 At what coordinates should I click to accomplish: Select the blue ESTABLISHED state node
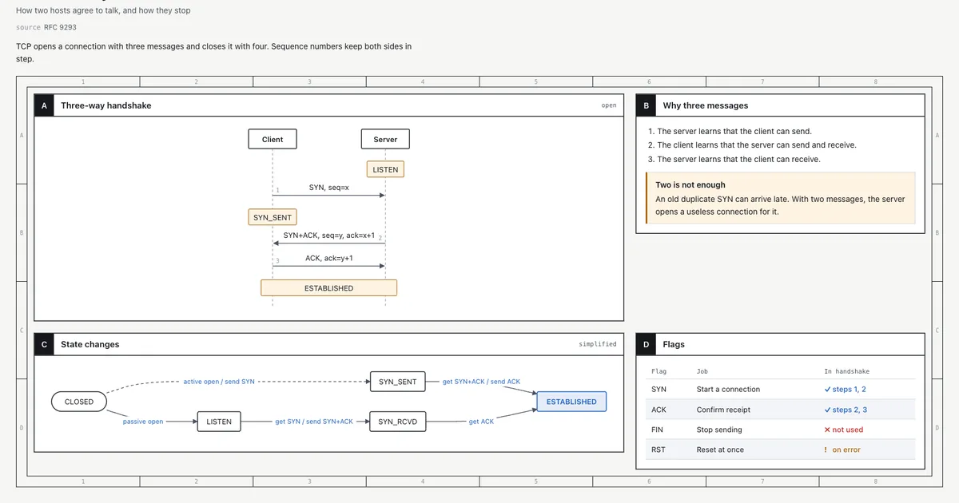(571, 402)
